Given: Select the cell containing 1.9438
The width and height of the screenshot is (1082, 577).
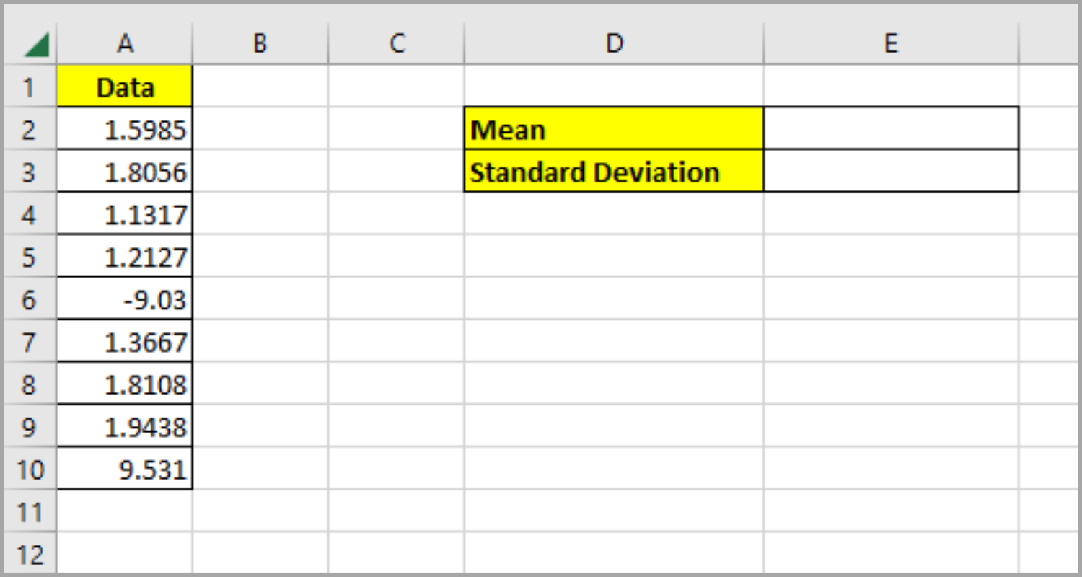Looking at the screenshot, I should pyautogui.click(x=124, y=426).
